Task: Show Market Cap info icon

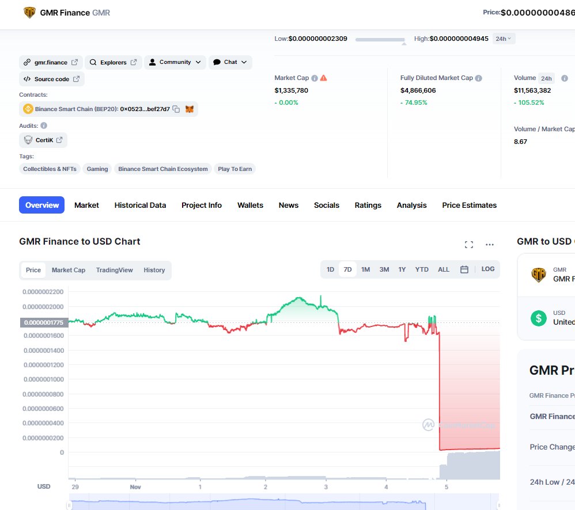Action: tap(315, 78)
